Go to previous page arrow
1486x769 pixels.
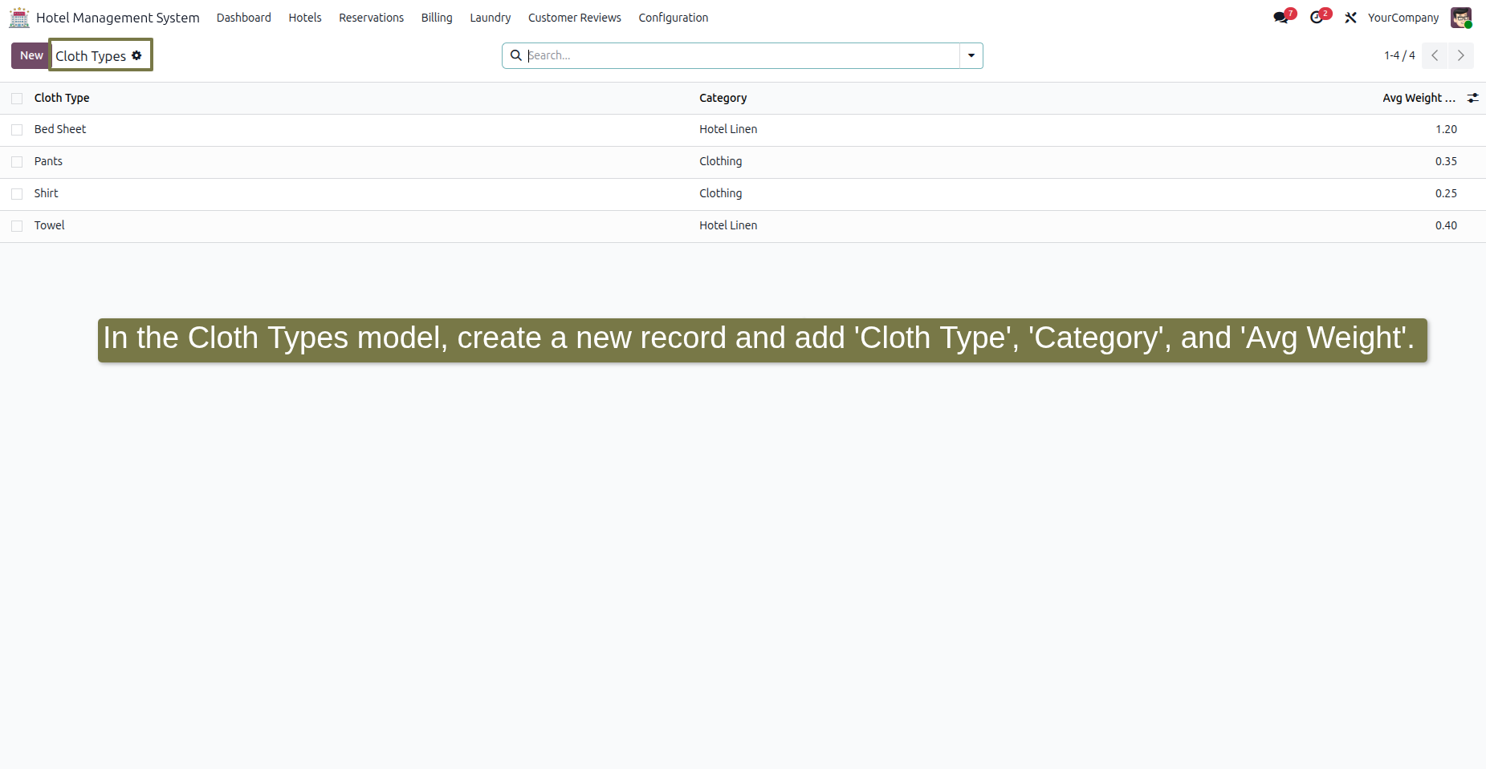click(x=1435, y=55)
